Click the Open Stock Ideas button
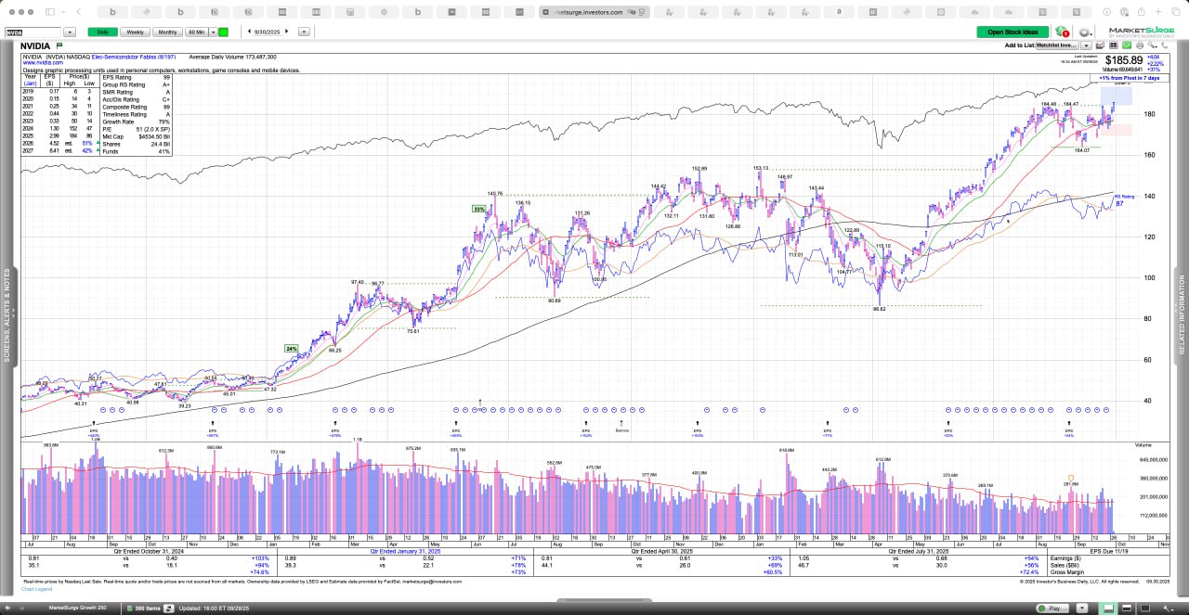This screenshot has width=1189, height=615. pyautogui.click(x=1012, y=32)
